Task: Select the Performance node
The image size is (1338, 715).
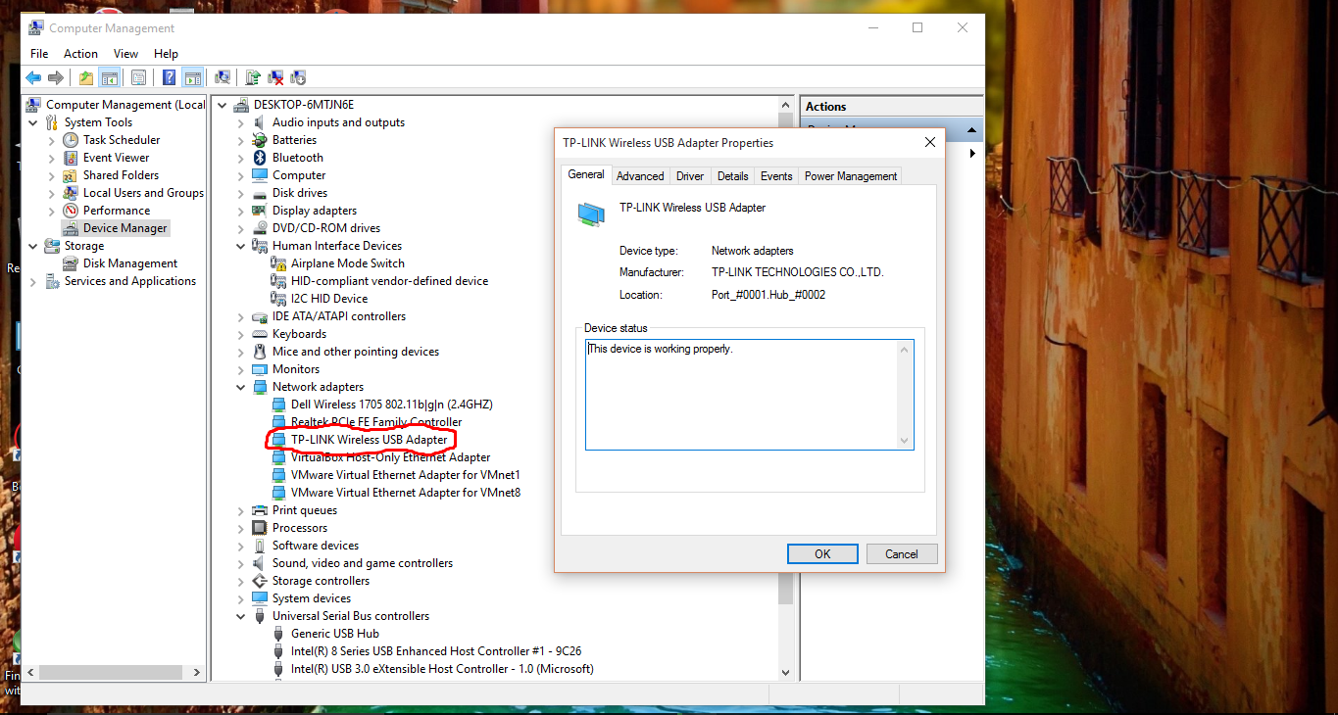Action: 117,211
